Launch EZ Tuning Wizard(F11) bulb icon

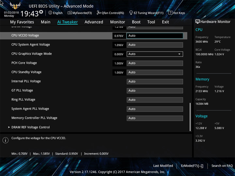pyautogui.click(x=131, y=13)
